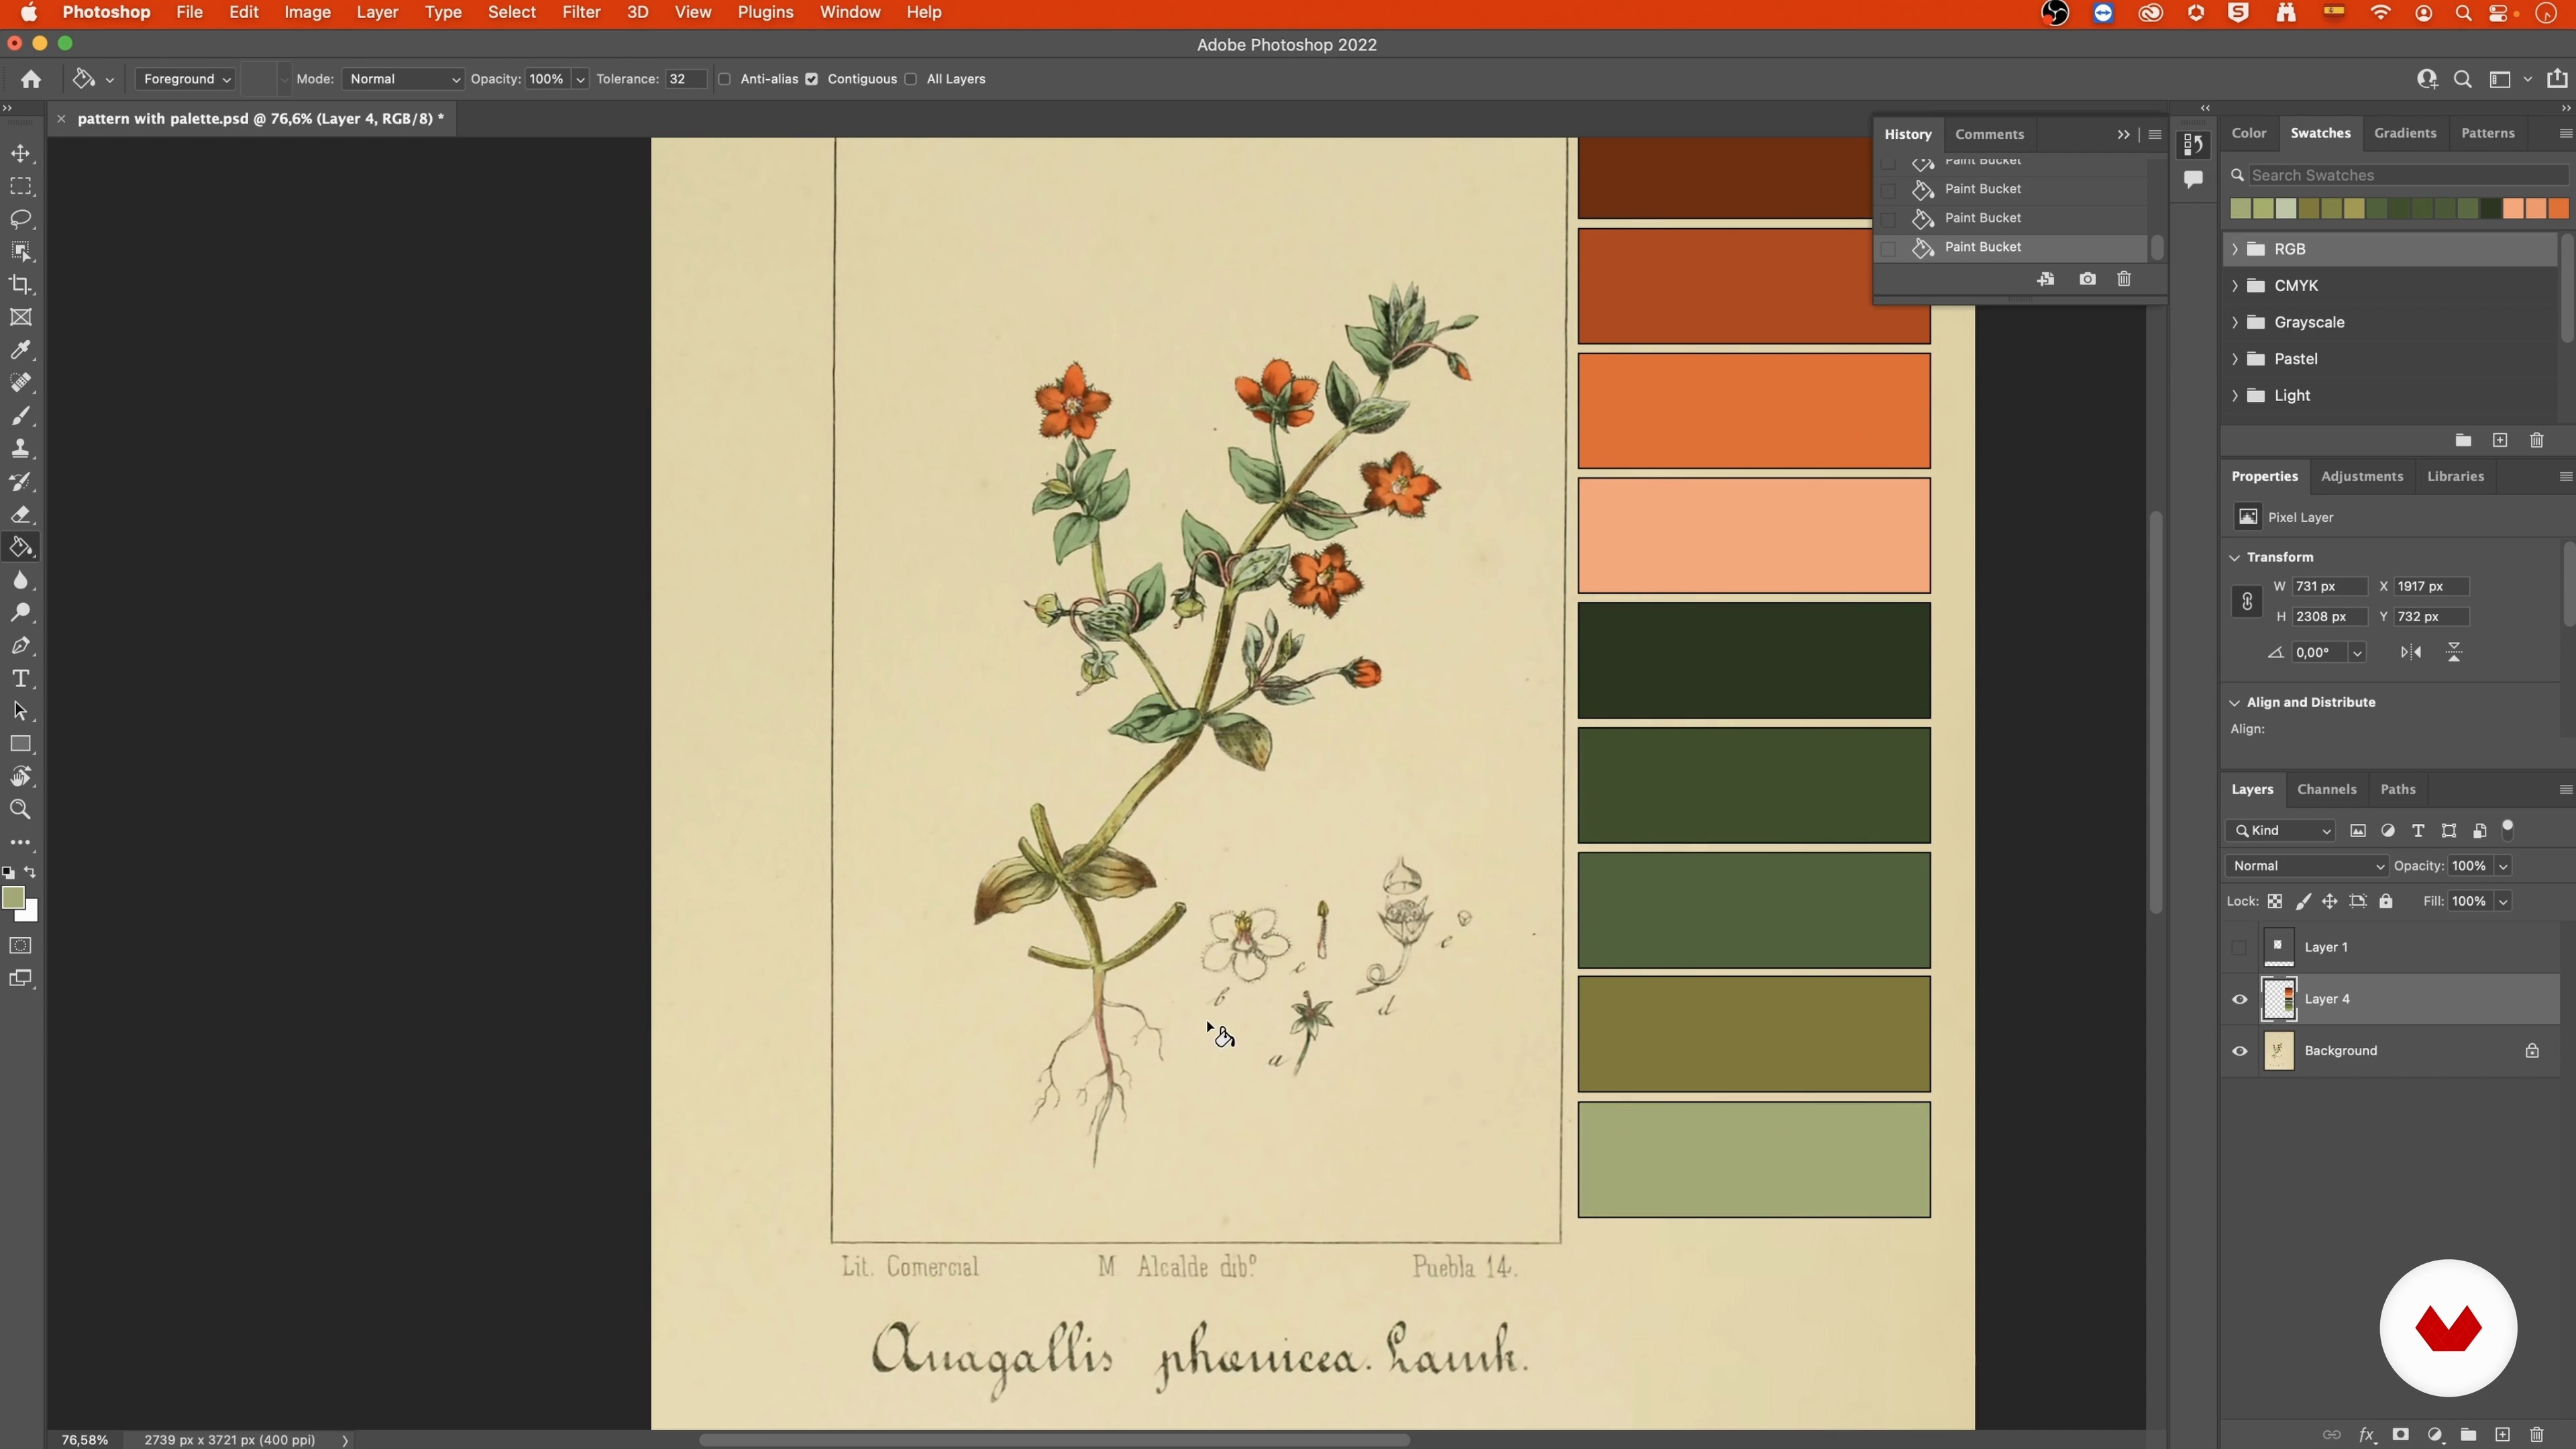
Task: Toggle lock transparent pixels
Action: click(2275, 902)
